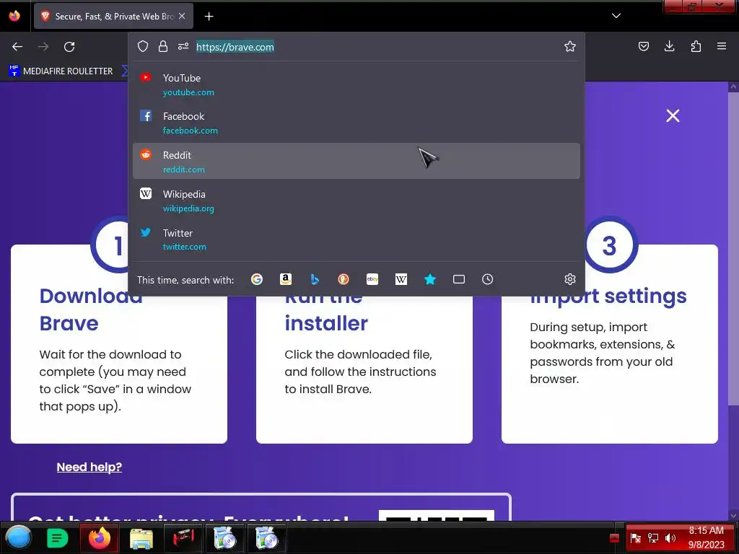Close the Brave browser tab
This screenshot has width=739, height=554.
(x=182, y=16)
